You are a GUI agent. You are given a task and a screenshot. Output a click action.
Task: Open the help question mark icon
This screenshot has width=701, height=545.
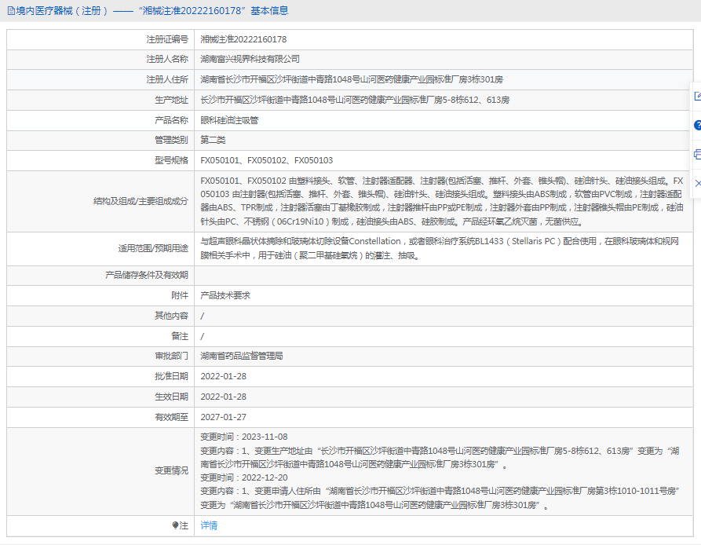pos(696,125)
